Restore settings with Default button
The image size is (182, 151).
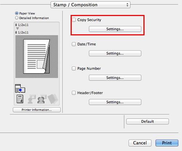point(147,121)
